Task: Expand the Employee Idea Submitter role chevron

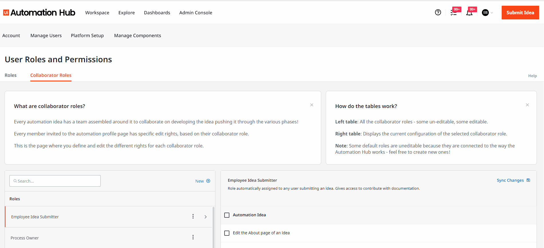Action: 205,217
